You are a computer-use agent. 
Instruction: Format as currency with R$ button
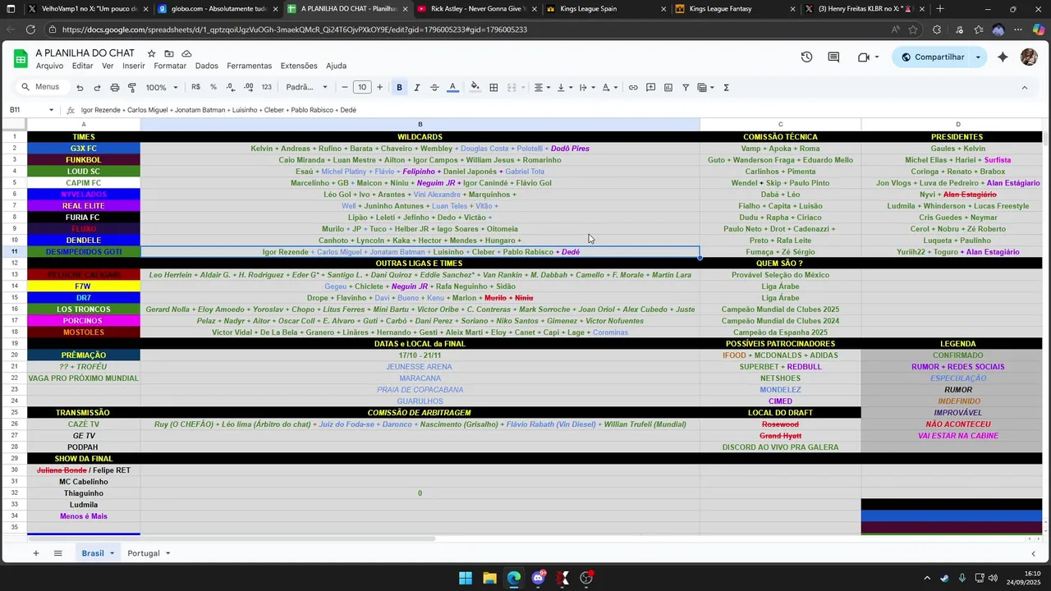tap(195, 87)
